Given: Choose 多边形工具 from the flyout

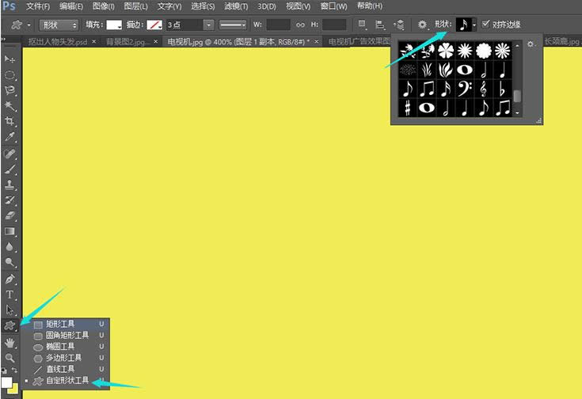Looking at the screenshot, I should (65, 358).
